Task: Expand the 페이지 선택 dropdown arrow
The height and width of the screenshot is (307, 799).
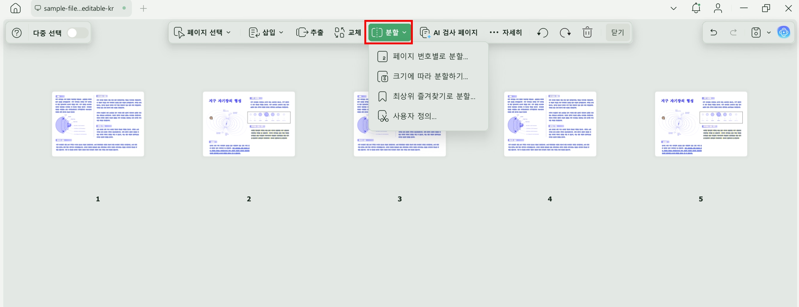Action: pyautogui.click(x=229, y=33)
